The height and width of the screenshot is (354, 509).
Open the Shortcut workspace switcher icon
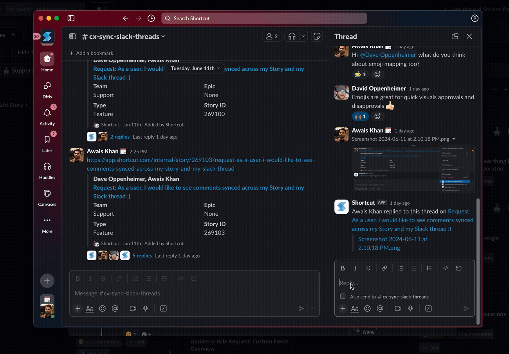click(47, 37)
